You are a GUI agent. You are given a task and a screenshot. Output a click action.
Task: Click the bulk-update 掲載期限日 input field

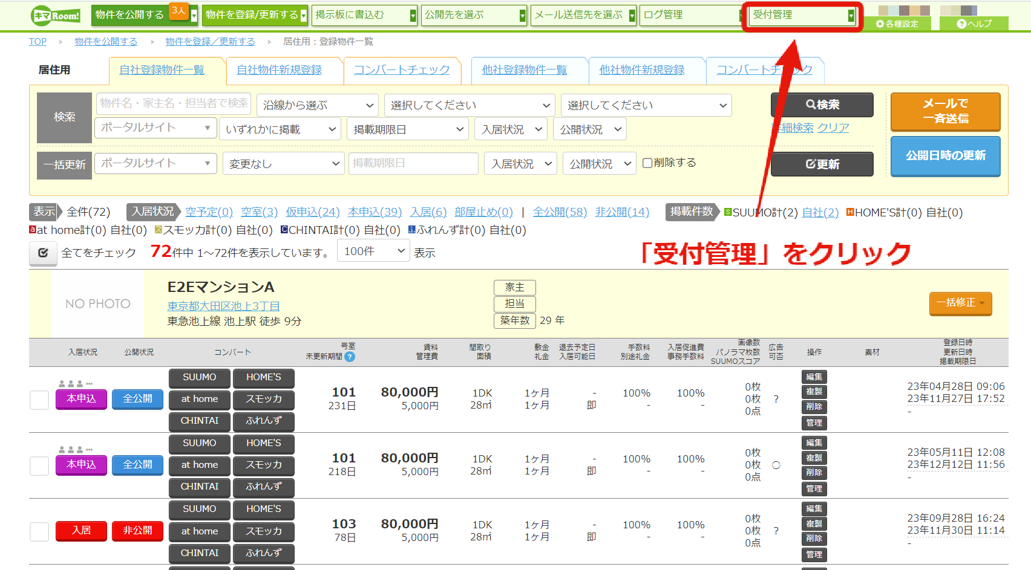point(413,163)
